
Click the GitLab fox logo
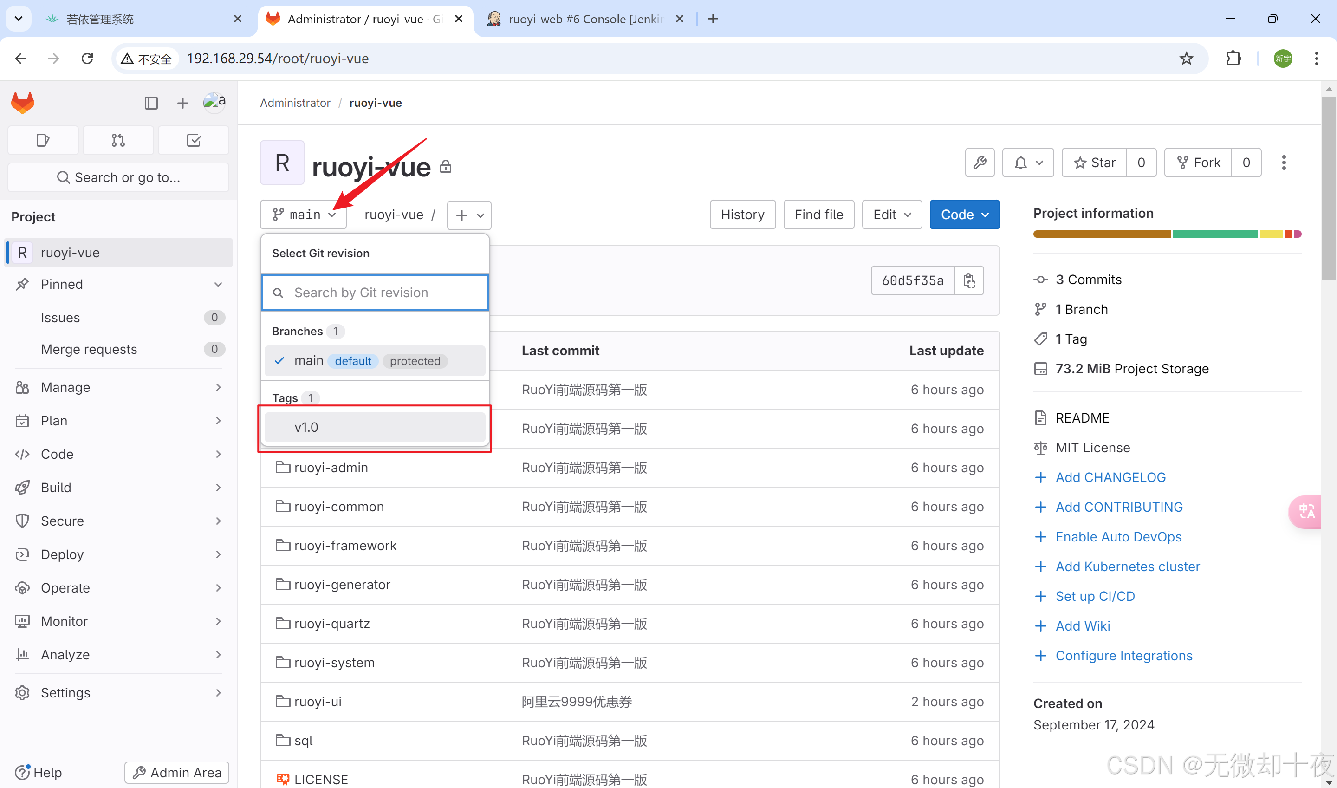23,103
